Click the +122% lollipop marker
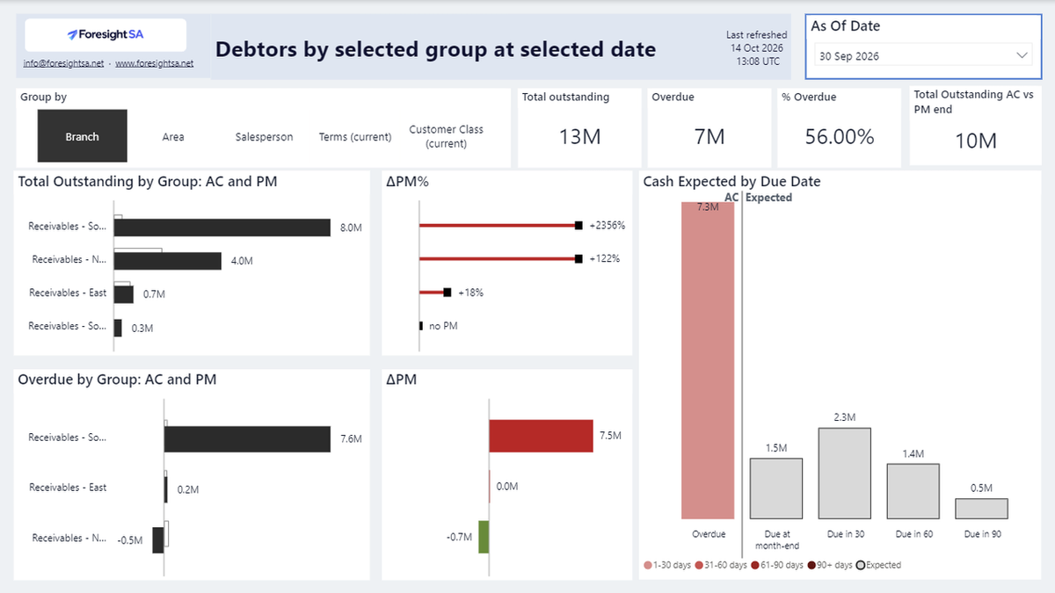 pos(578,259)
